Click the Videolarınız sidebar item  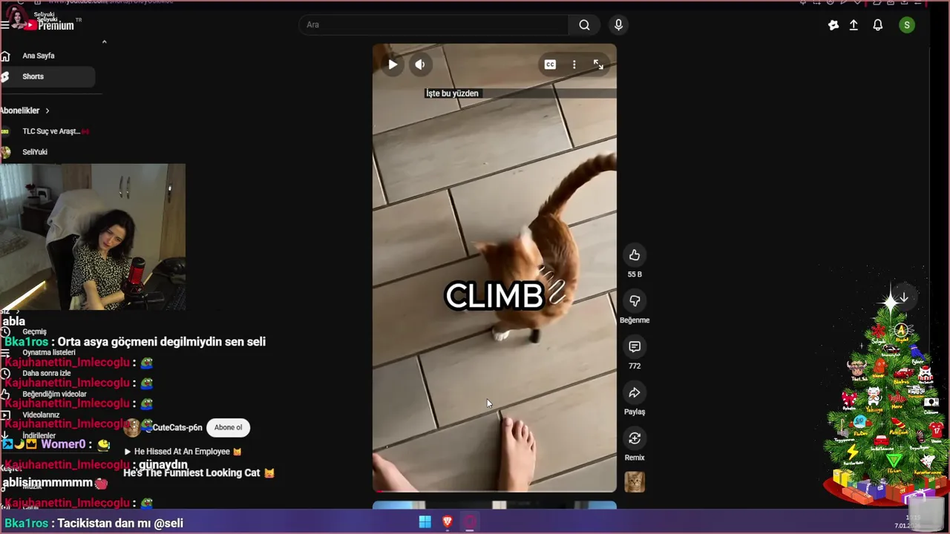(x=41, y=415)
